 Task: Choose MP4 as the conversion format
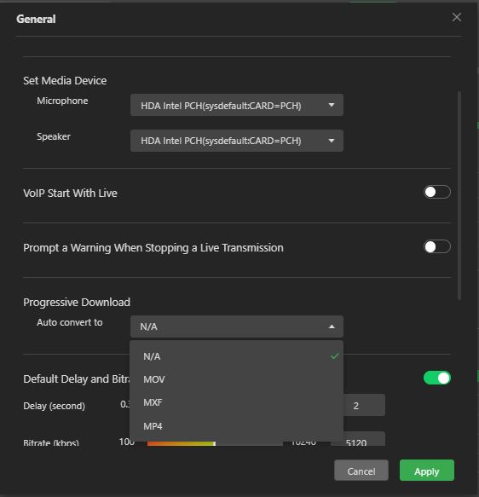coord(237,426)
